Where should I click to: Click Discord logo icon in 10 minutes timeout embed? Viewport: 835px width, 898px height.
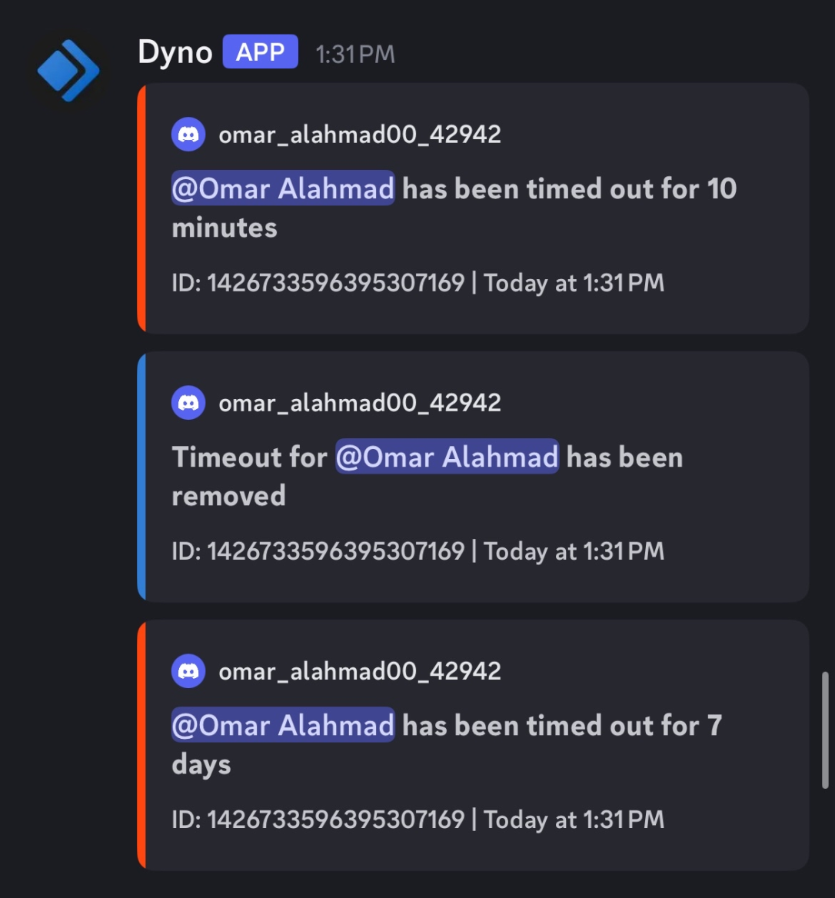188,135
